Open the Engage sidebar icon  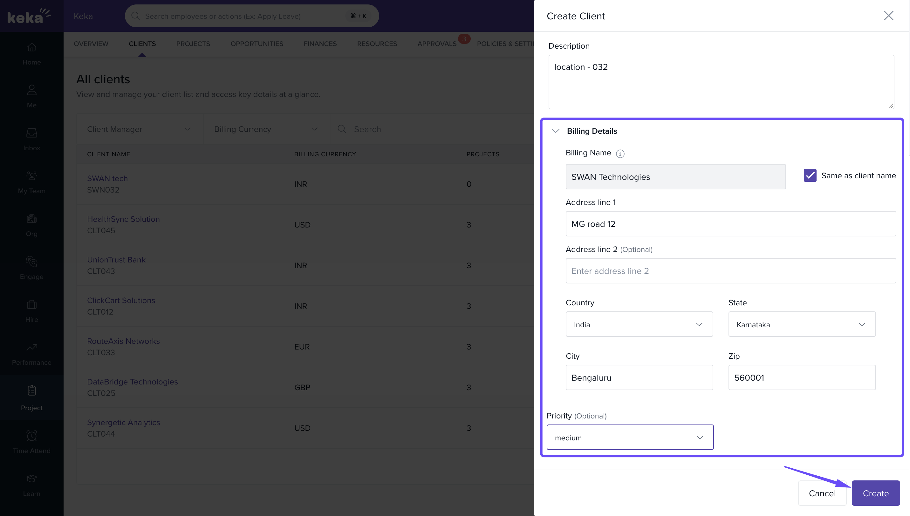coord(31,268)
